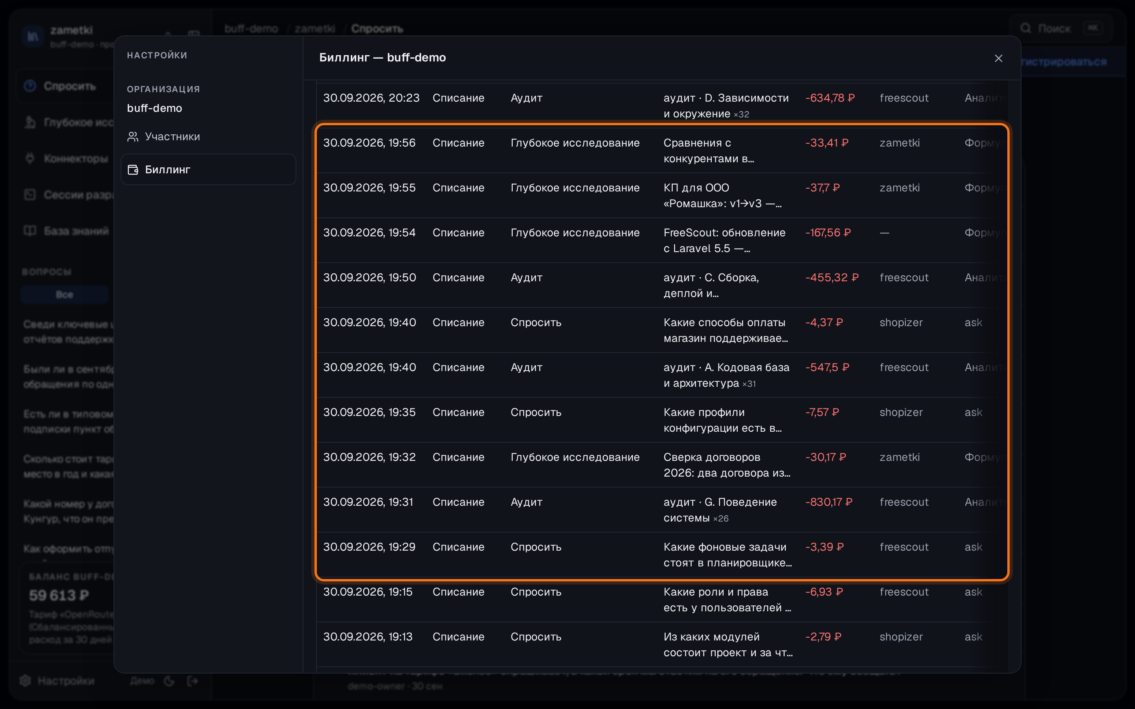Click the Настройки gear icon at bottom left

point(25,680)
